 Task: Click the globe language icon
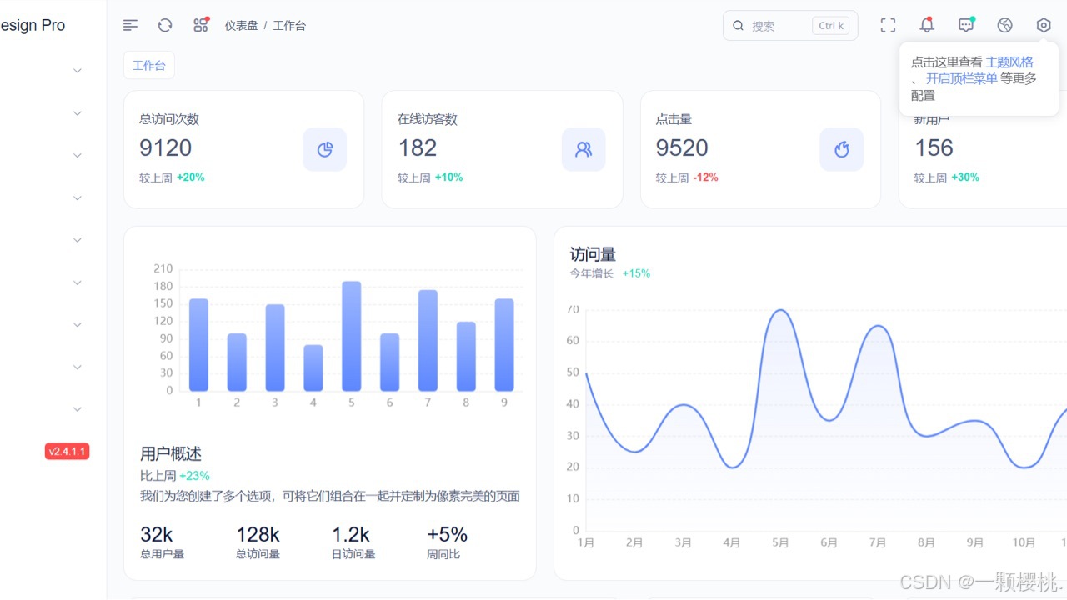(1004, 25)
